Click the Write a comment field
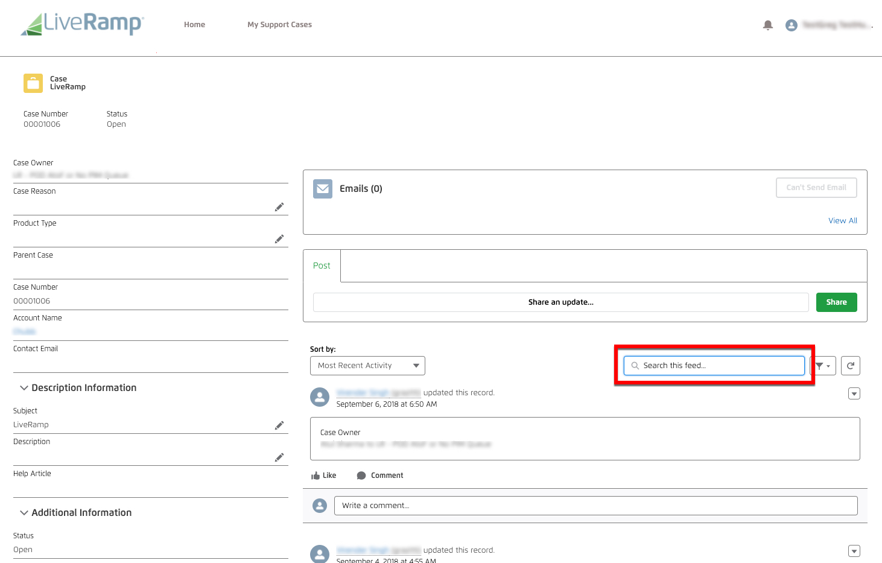The width and height of the screenshot is (882, 563). [x=596, y=506]
